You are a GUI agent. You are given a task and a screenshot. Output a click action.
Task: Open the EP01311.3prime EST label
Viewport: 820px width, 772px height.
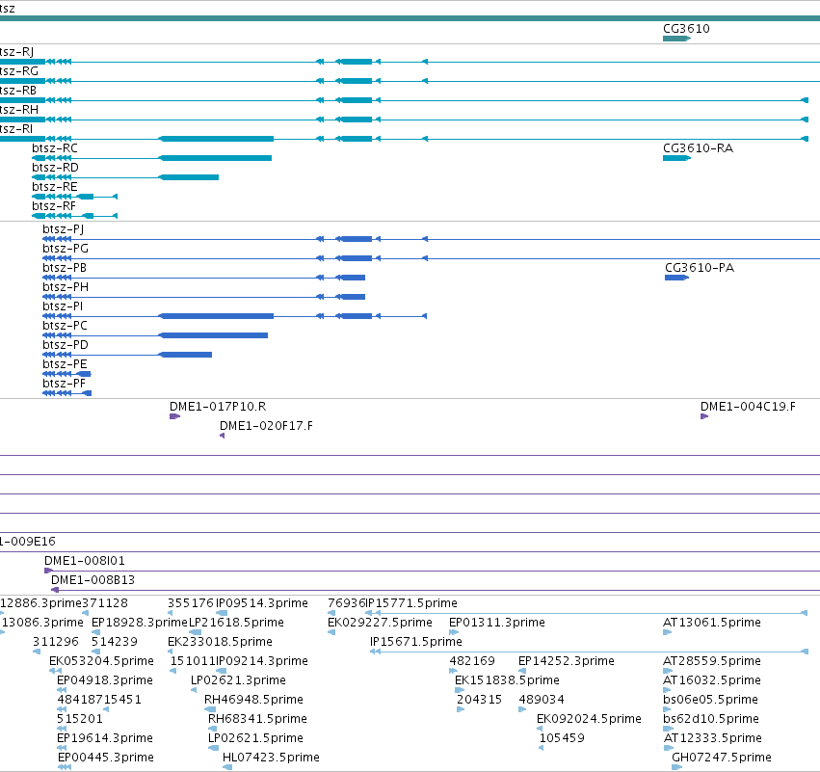[x=497, y=623]
